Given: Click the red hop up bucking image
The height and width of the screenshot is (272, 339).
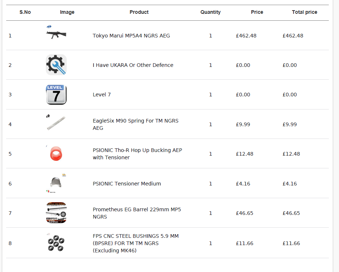Looking at the screenshot, I should coord(56,153).
